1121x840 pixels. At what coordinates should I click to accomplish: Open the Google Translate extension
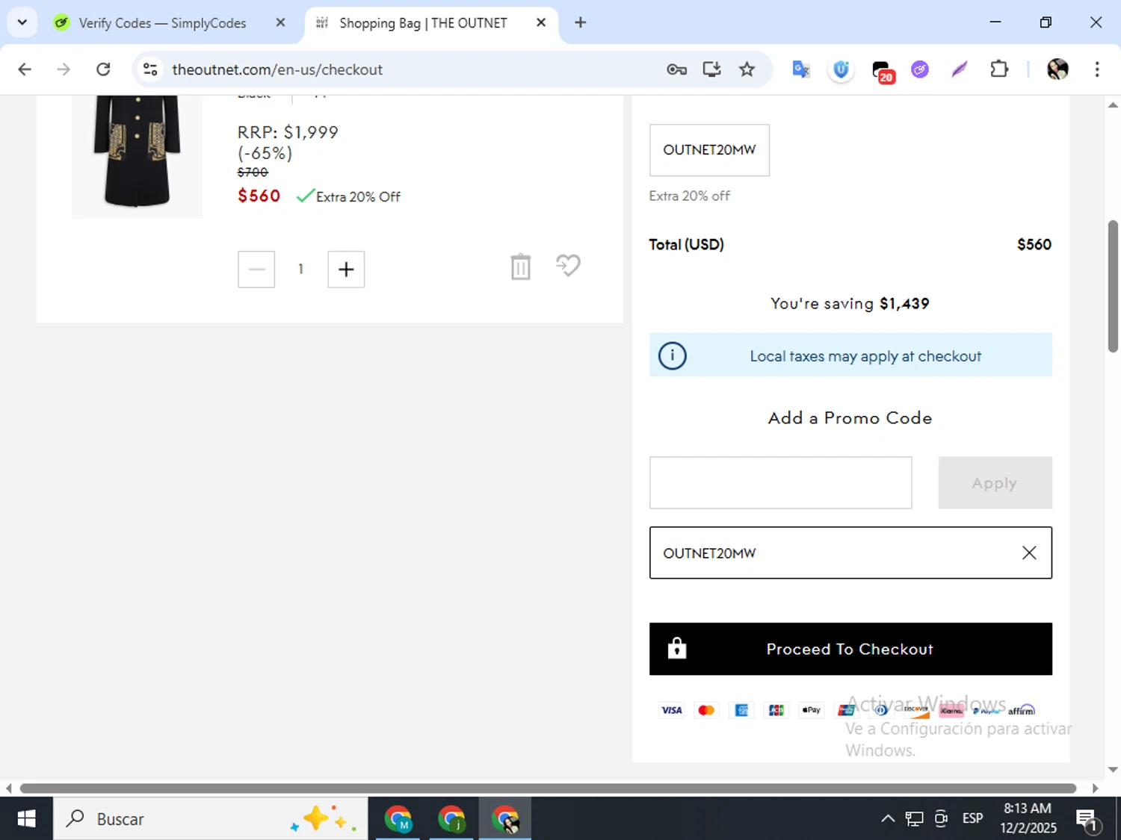pos(801,69)
